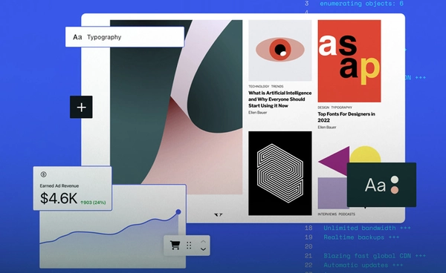Click enumerating objects: 6 line
446x273 pixels.
coord(361,4)
